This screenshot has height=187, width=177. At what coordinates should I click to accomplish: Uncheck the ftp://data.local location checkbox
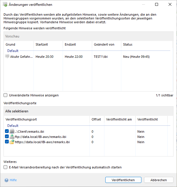pyautogui.click(x=7, y=137)
